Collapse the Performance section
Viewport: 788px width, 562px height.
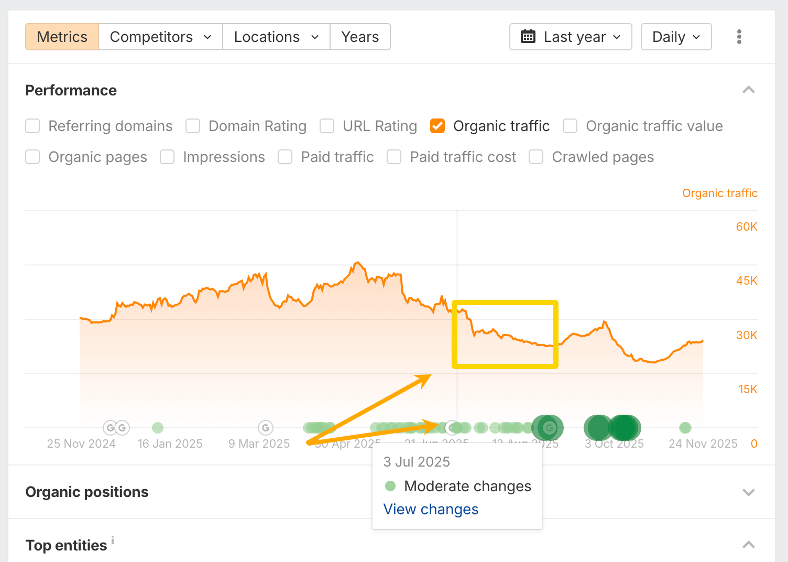pyautogui.click(x=748, y=90)
